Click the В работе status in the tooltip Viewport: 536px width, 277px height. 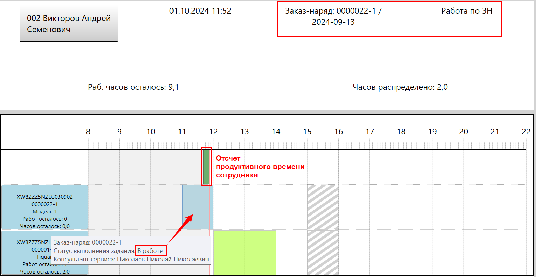click(x=150, y=251)
